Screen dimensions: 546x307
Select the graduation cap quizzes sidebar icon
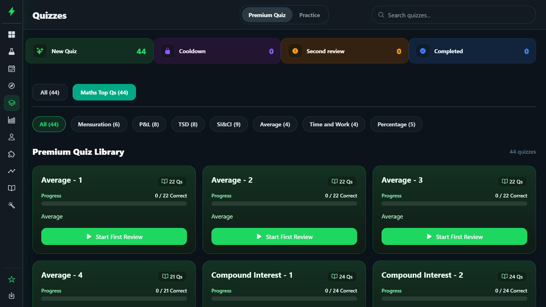12,103
